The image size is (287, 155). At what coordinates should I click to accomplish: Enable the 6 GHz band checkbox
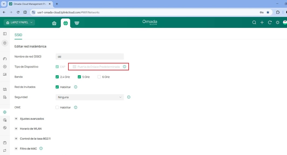[x=99, y=77]
